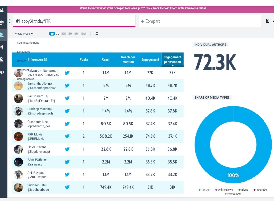This screenshot has height=201, width=274.
Task: Open Influencers external link icon in header
Action: tap(46, 59)
